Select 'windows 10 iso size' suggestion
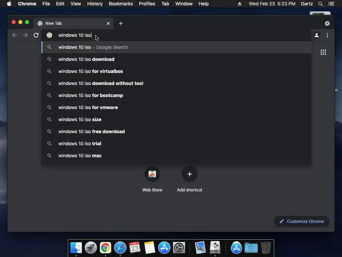 [x=176, y=119]
